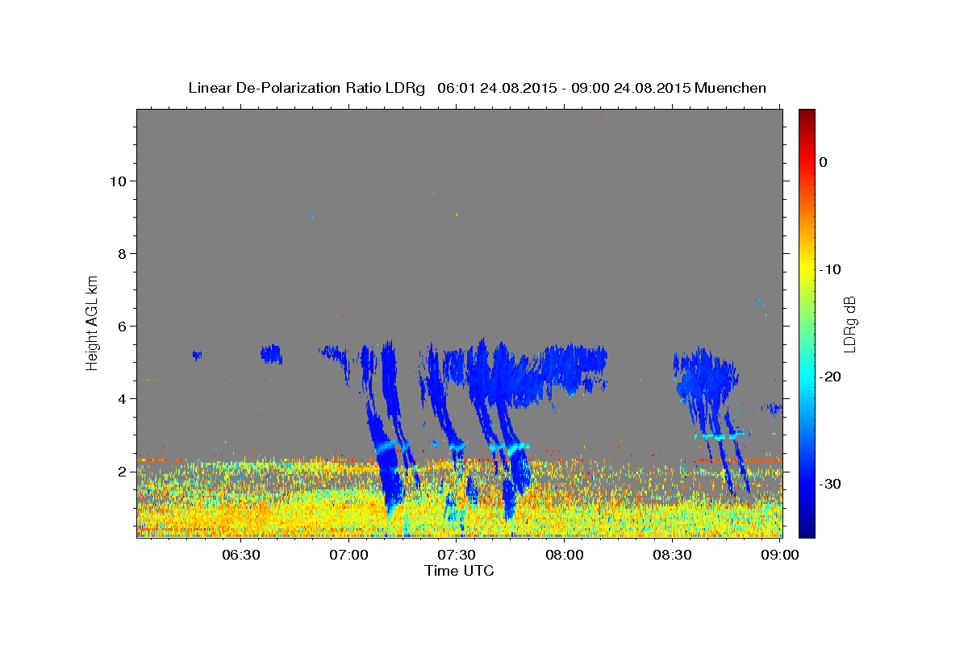This screenshot has width=968, height=645.
Task: Click the height tick label 6
Action: click(121, 327)
